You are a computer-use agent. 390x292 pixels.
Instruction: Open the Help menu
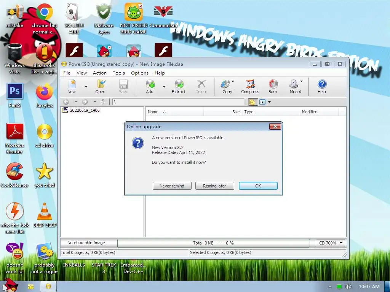tap(160, 73)
